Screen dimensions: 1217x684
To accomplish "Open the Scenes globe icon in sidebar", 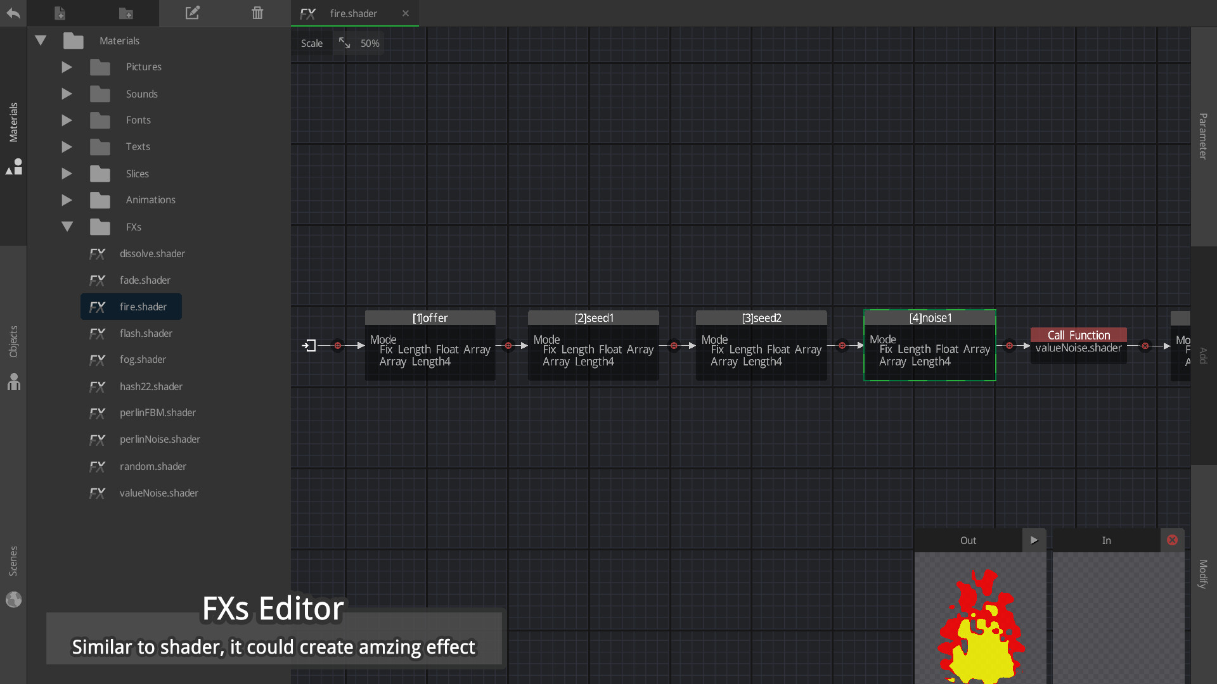I will click(13, 599).
